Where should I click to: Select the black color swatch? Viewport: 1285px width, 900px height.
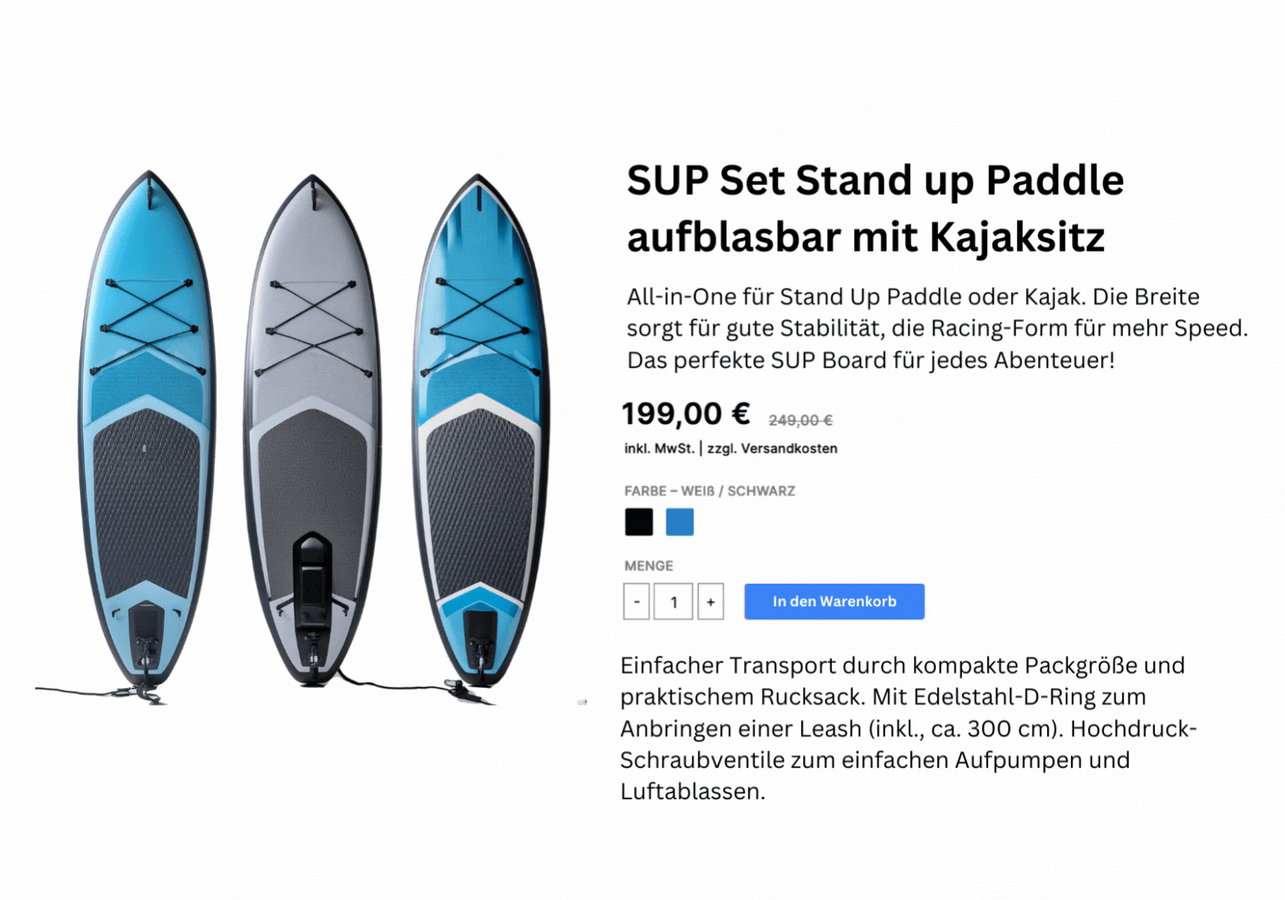638,522
